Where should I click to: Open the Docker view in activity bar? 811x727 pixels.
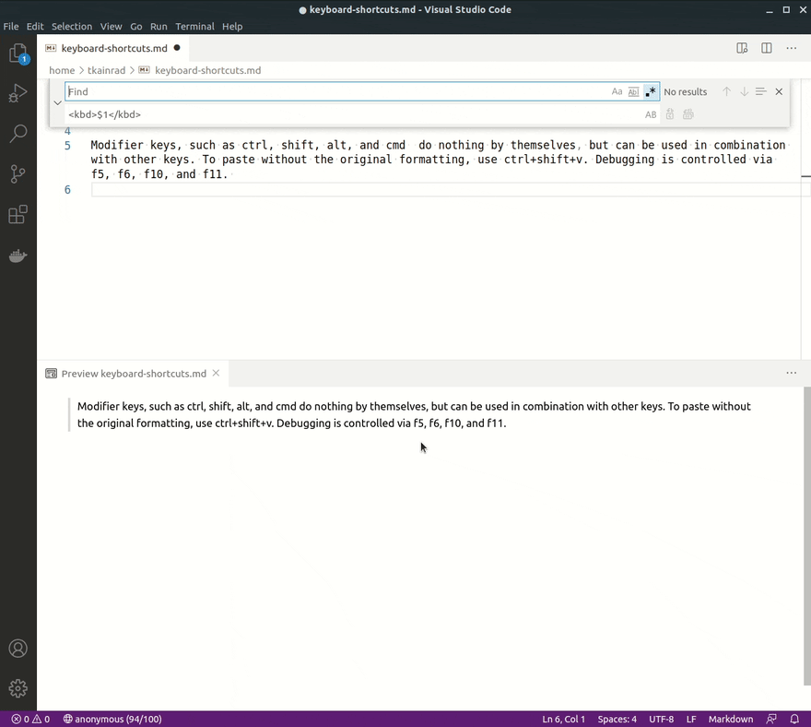18,256
